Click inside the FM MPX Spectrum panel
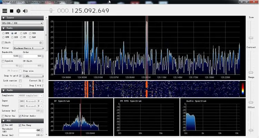Viewport: 259px width, 138px height. [x=147, y=117]
